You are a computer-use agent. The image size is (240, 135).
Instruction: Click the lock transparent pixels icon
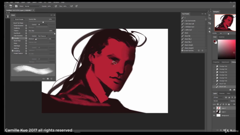[217, 104]
